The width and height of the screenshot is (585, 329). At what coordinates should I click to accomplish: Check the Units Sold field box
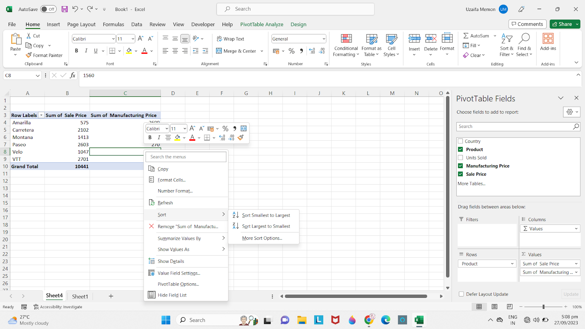[x=460, y=158]
